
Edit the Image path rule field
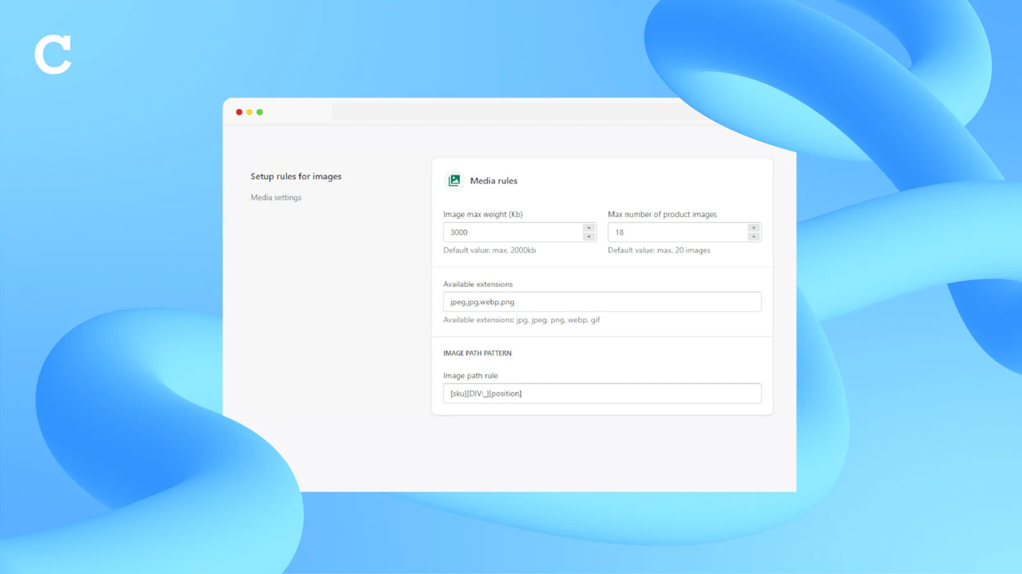pos(602,394)
